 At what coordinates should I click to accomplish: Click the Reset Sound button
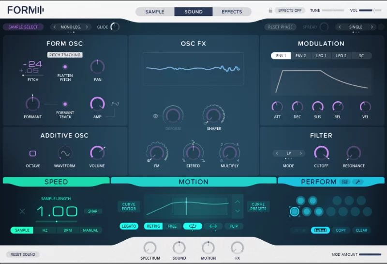(23, 254)
